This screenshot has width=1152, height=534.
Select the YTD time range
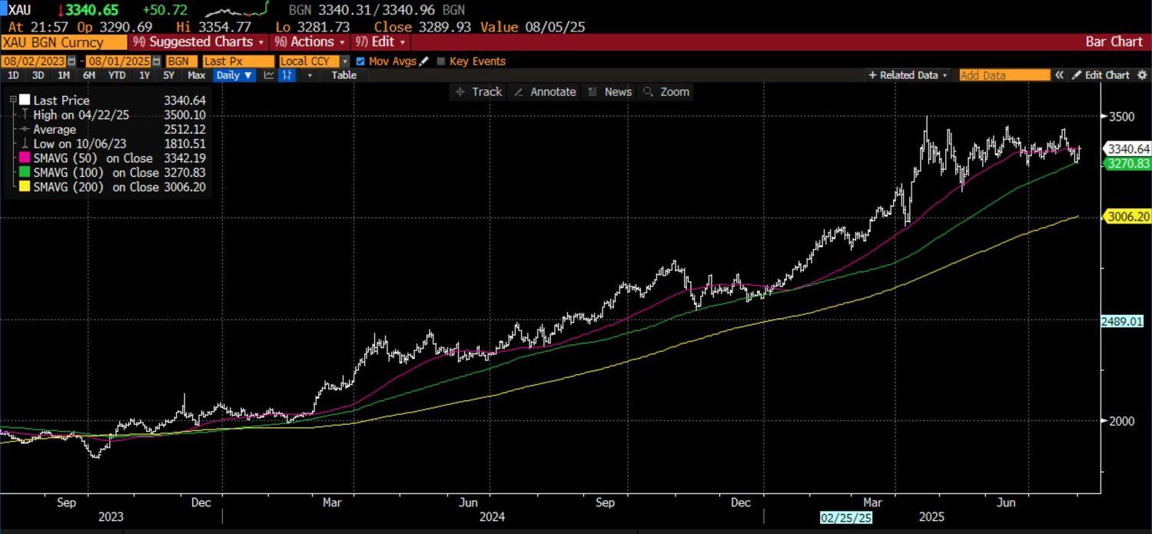pos(116,75)
